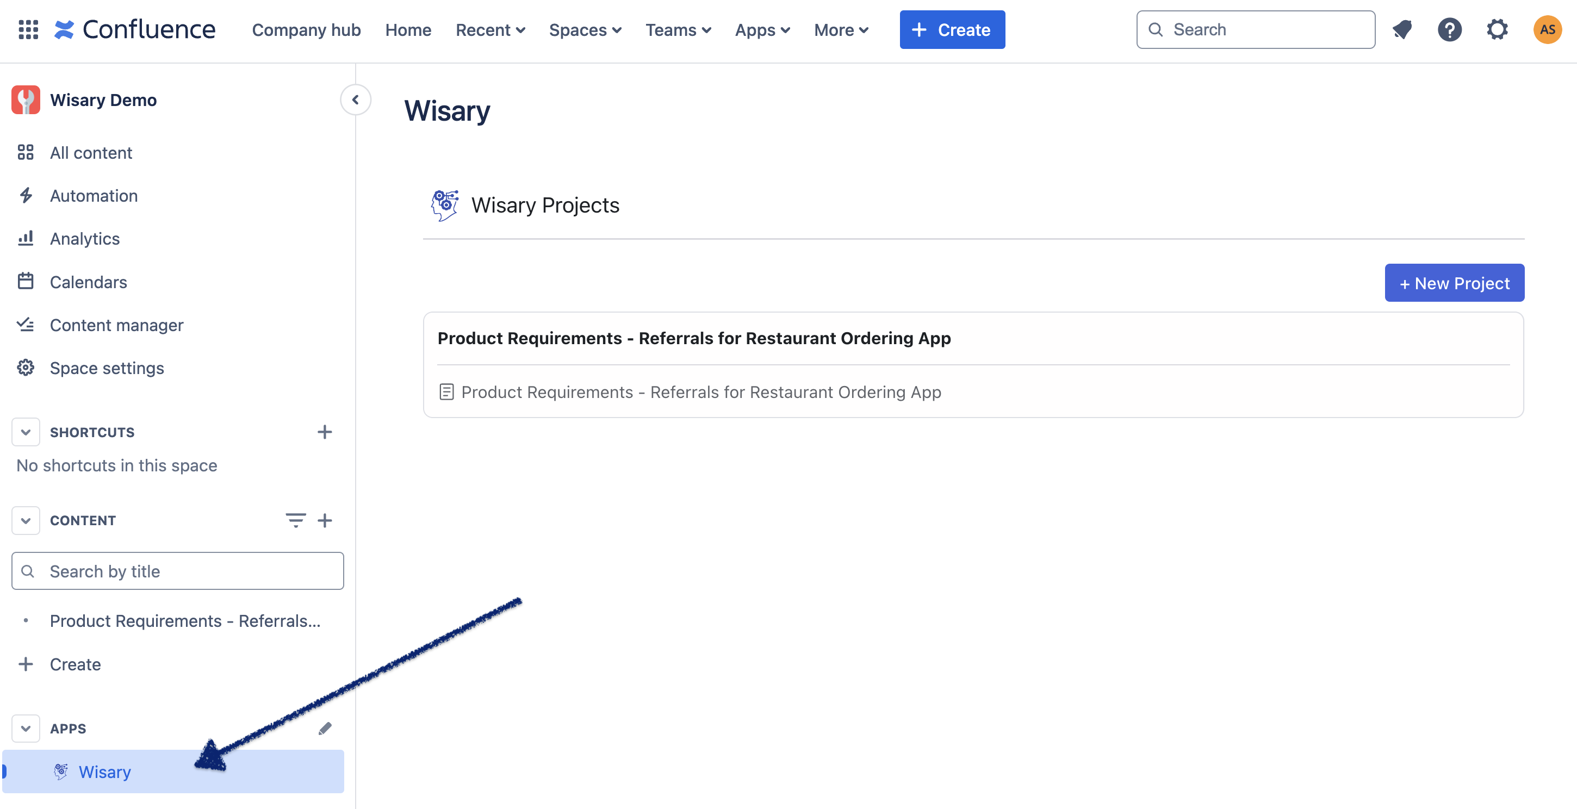Viewport: 1577px width, 809px height.
Task: Click the Calendars icon in left sidebar
Action: [x=25, y=281]
